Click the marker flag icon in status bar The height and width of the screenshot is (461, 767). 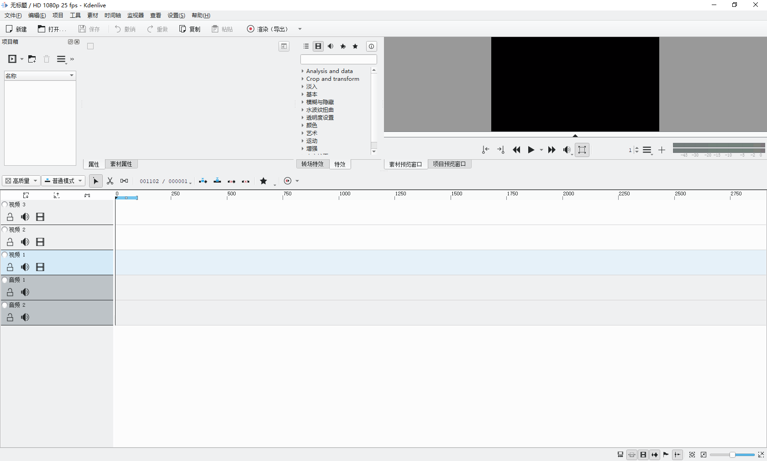click(x=666, y=455)
